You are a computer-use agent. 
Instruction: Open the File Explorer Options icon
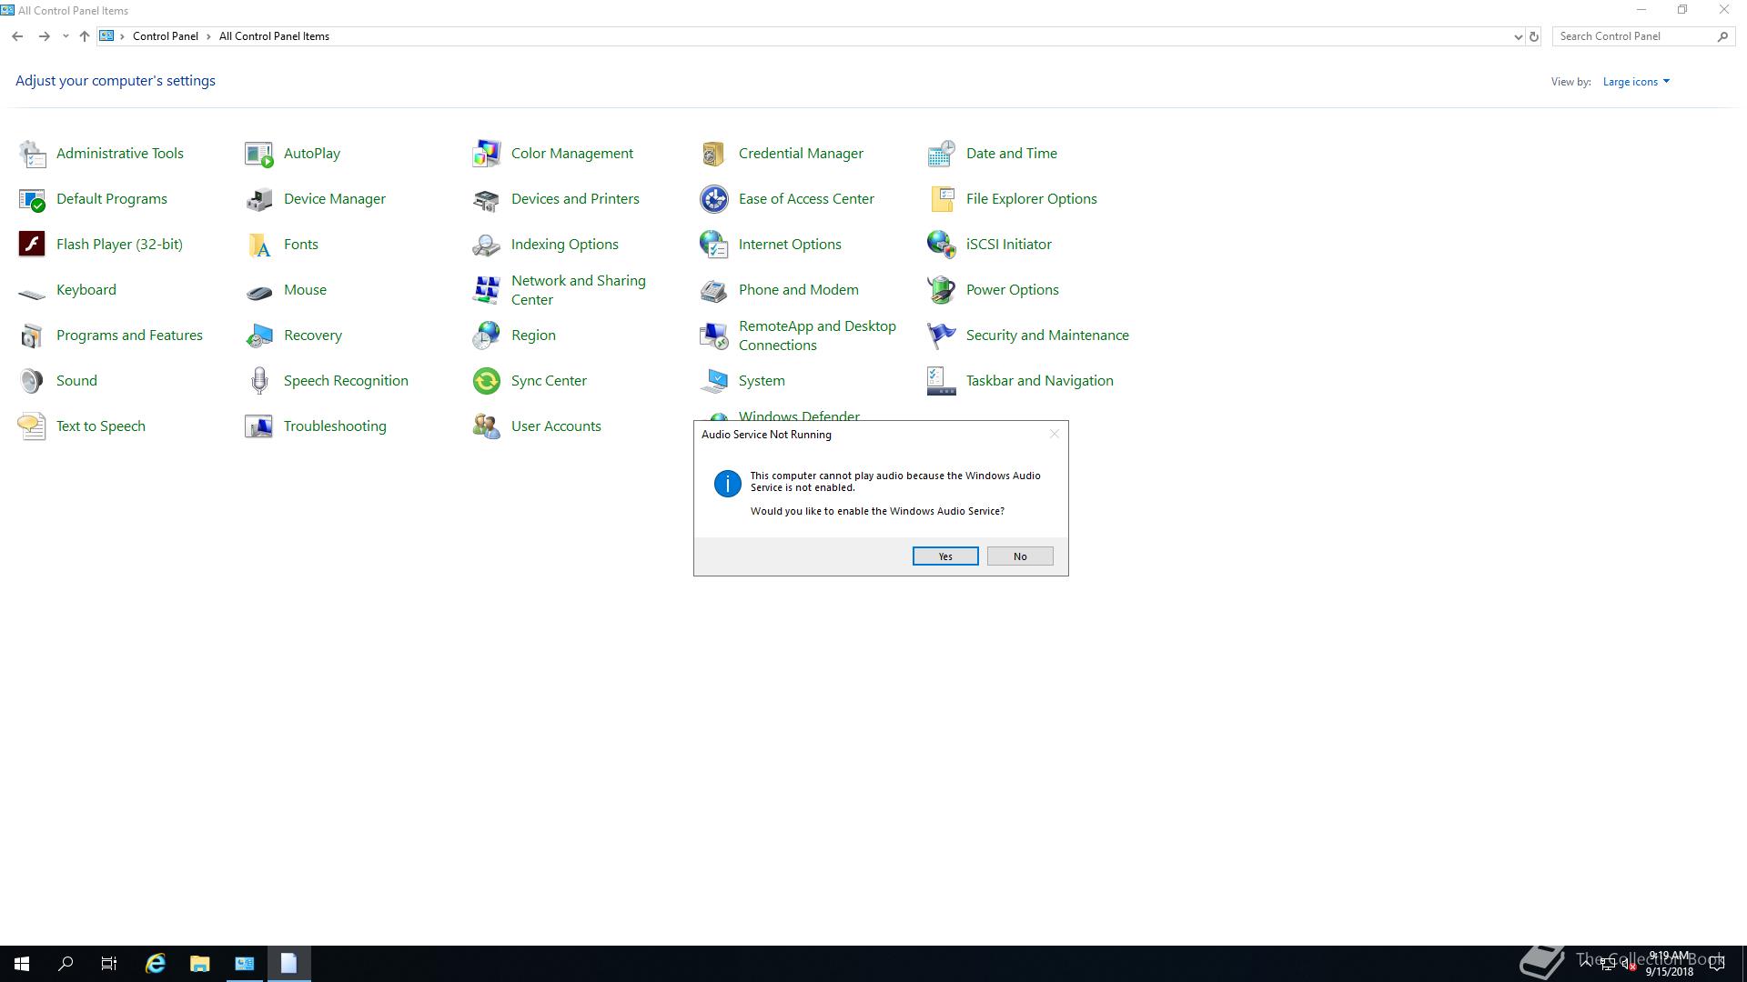pos(942,199)
